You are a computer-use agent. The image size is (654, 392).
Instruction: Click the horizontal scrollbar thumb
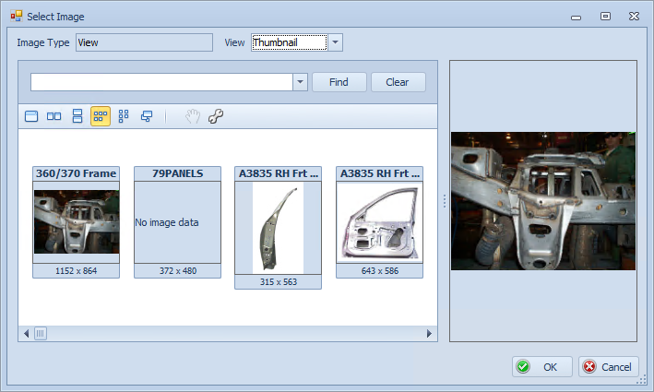pos(41,334)
